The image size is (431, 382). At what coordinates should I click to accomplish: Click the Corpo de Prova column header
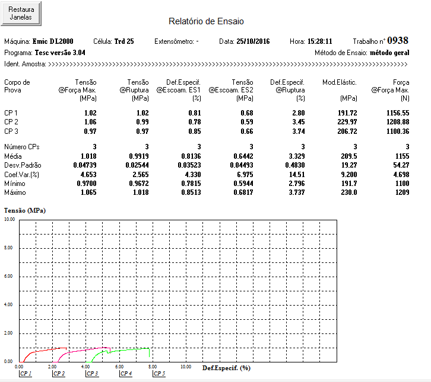(17, 86)
